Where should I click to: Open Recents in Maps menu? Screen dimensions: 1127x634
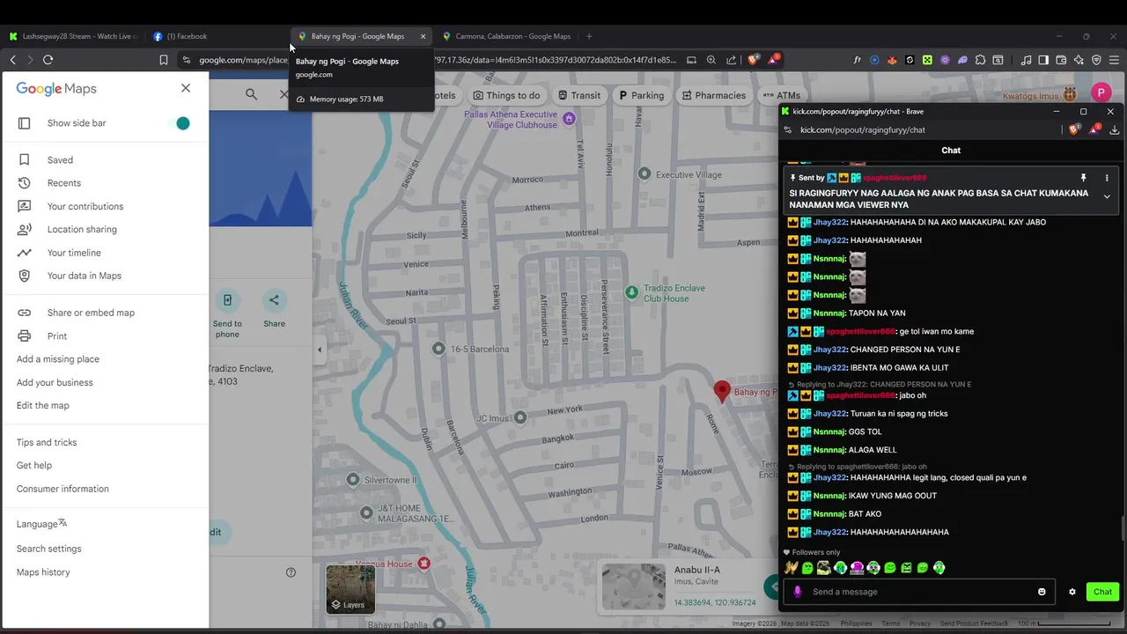tap(63, 183)
